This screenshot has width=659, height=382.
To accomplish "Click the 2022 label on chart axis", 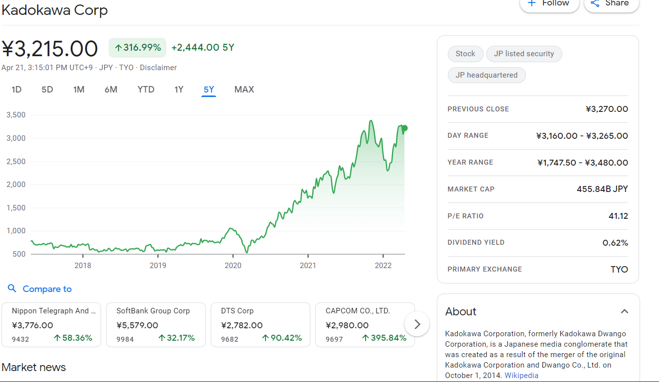I will click(x=383, y=266).
